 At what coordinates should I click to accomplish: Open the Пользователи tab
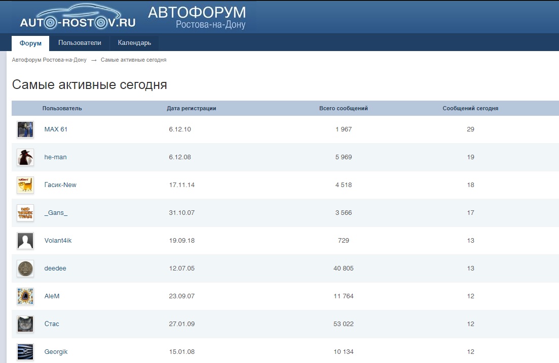tap(80, 43)
